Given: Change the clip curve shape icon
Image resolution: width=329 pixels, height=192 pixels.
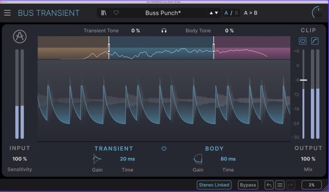Looking at the screenshot, I should click(315, 41).
